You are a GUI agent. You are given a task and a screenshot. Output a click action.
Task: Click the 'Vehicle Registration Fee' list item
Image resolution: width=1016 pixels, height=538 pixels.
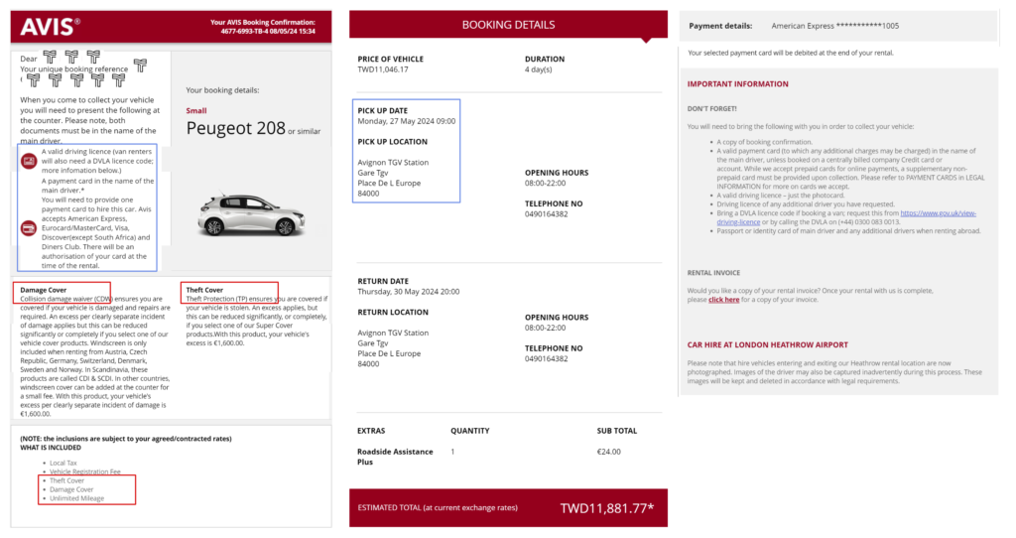(x=85, y=471)
